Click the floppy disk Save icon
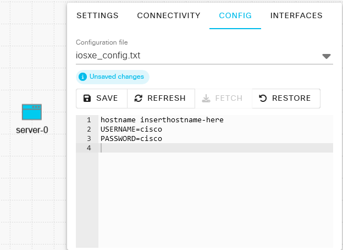The height and width of the screenshot is (250, 343). 87,99
